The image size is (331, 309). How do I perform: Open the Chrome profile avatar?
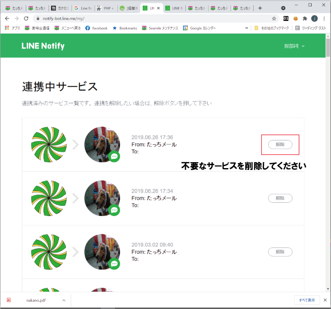click(314, 18)
